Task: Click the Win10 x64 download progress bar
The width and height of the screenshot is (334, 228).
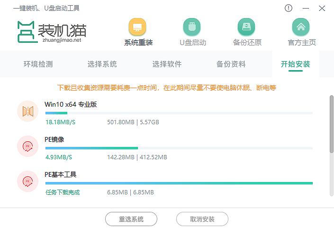Action: click(179, 113)
